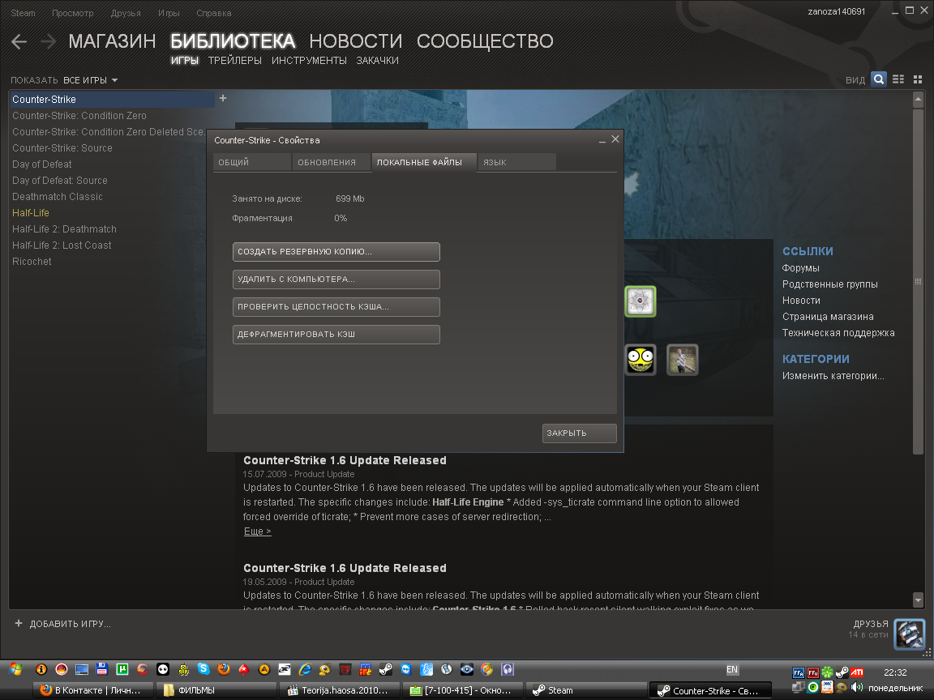The height and width of the screenshot is (700, 934).
Task: Switch to ЯЗЫК tab
Action: 517,162
